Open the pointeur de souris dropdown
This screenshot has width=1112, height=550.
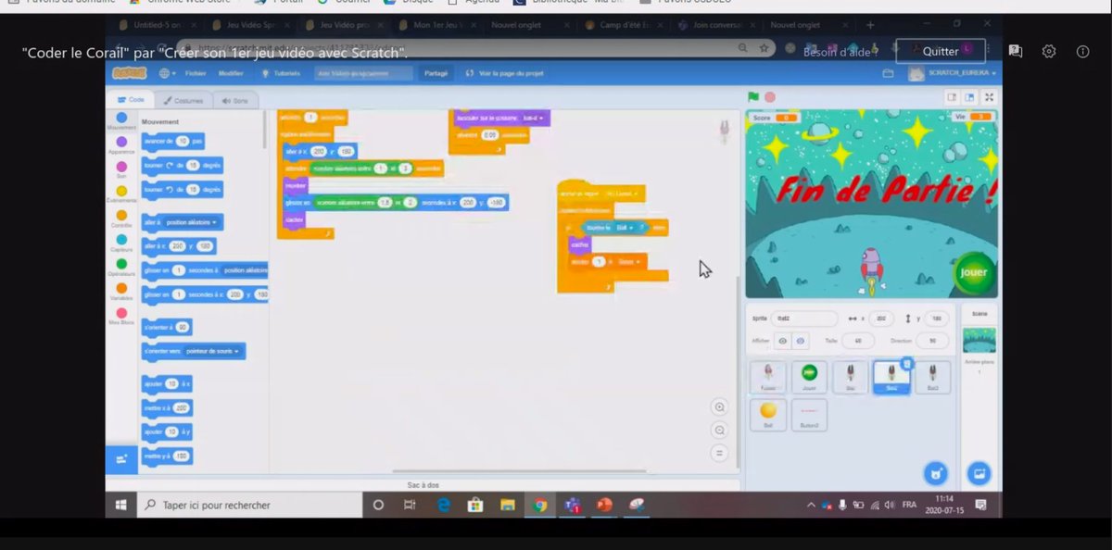point(212,352)
